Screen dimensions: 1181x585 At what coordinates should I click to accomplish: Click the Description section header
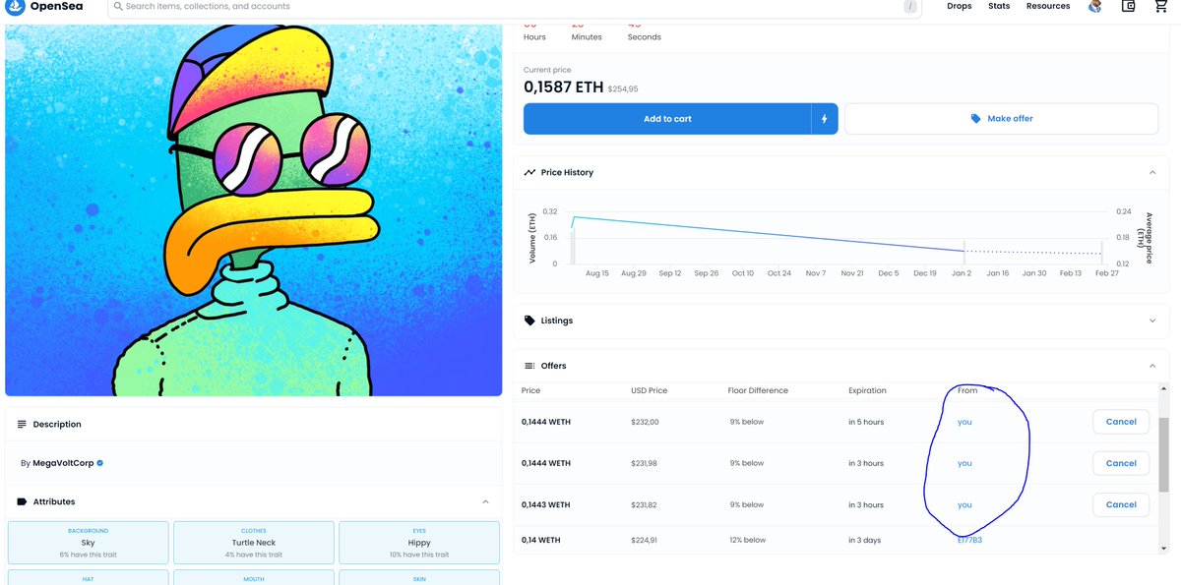254,425
